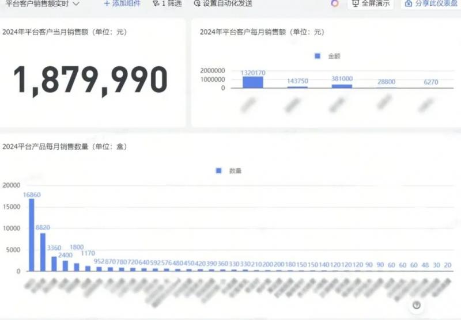Viewport: 461px width, 320px height.
Task: Select the 1320170 bar in customer chart
Action: pos(252,82)
